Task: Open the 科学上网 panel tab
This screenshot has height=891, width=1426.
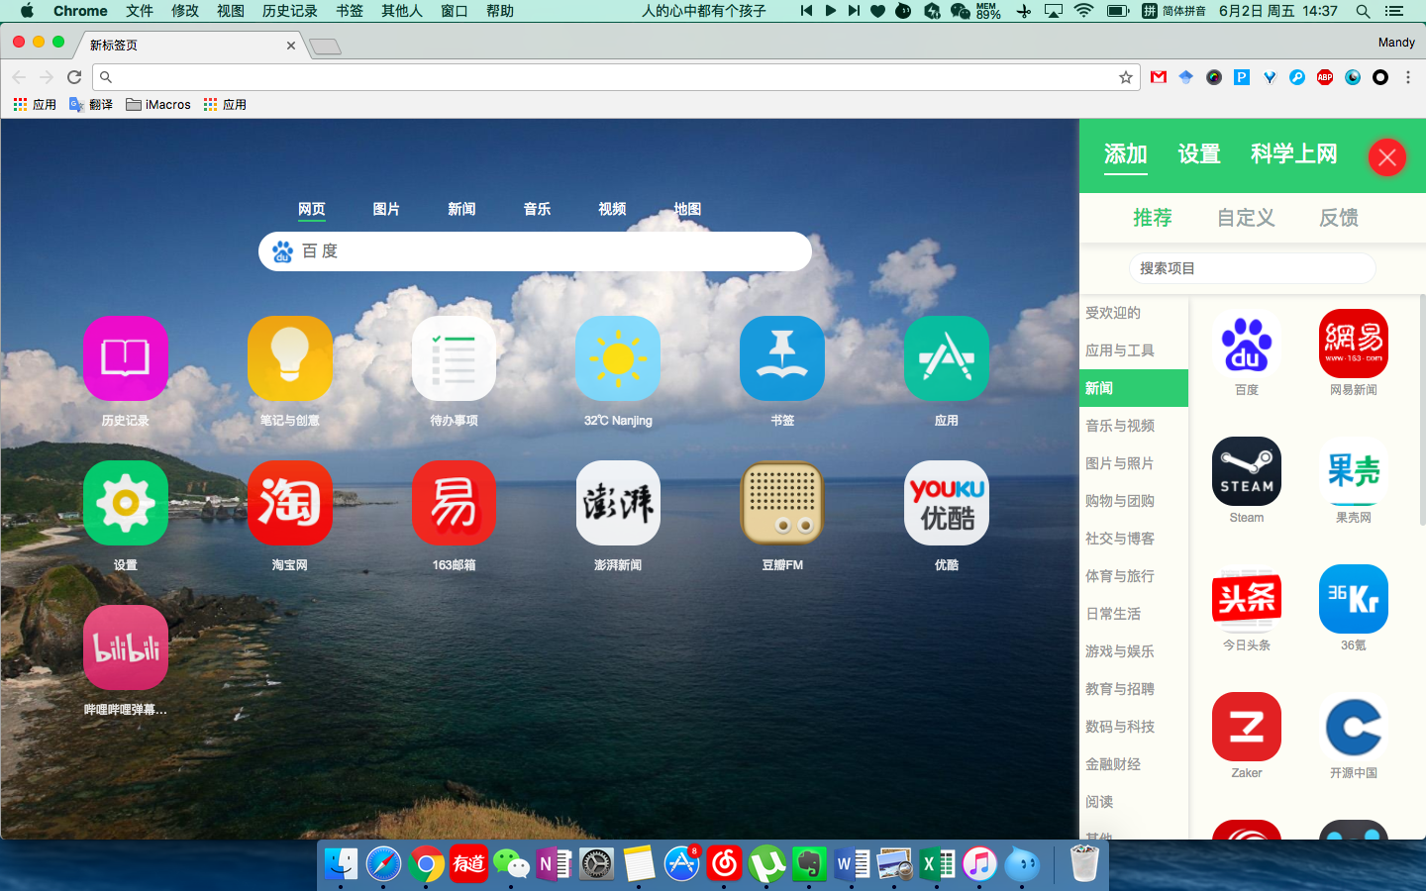Action: pyautogui.click(x=1294, y=154)
